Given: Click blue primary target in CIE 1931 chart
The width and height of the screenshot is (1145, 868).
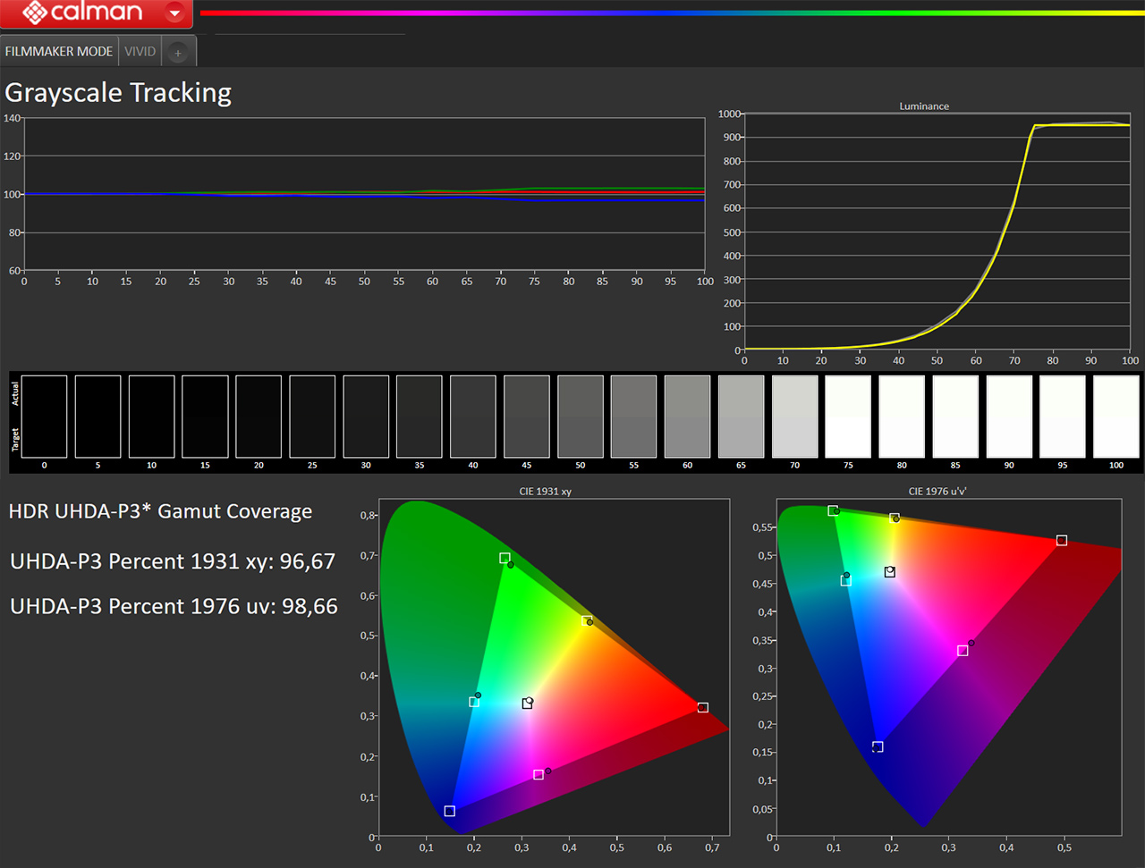Looking at the screenshot, I should click(x=450, y=811).
